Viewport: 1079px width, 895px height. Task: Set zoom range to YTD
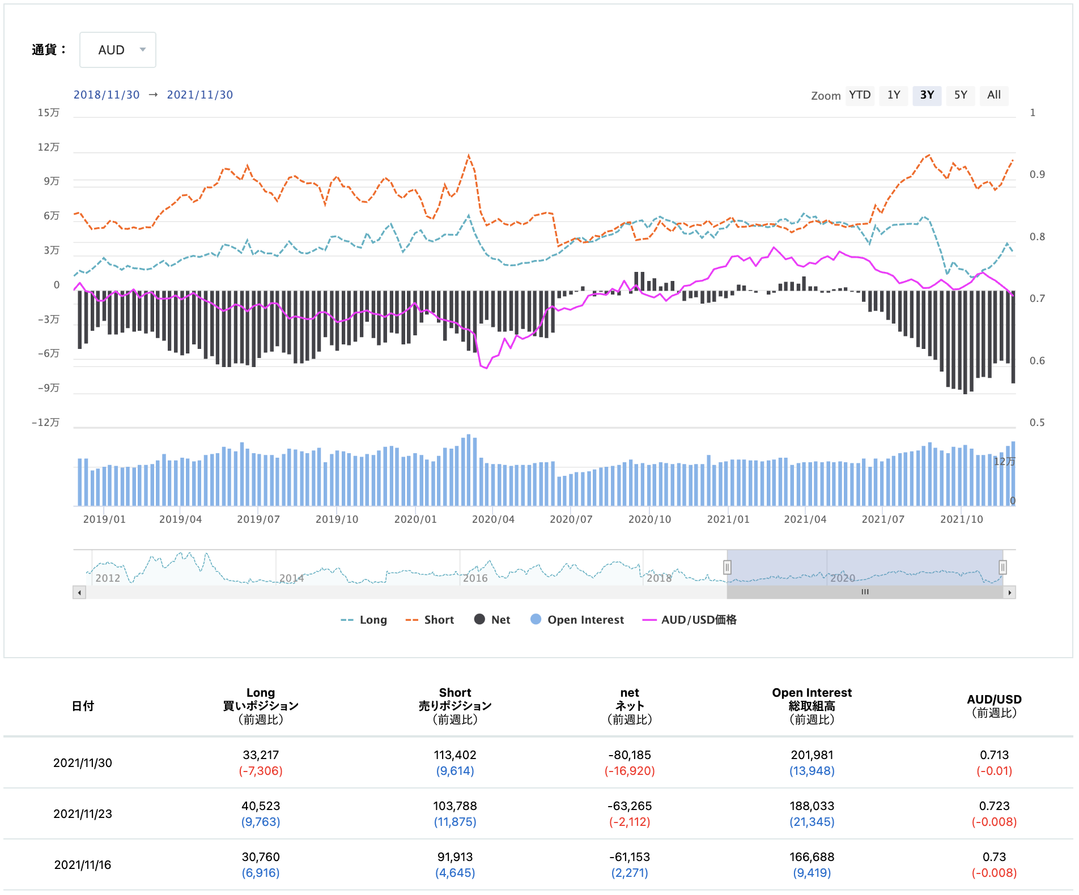860,95
